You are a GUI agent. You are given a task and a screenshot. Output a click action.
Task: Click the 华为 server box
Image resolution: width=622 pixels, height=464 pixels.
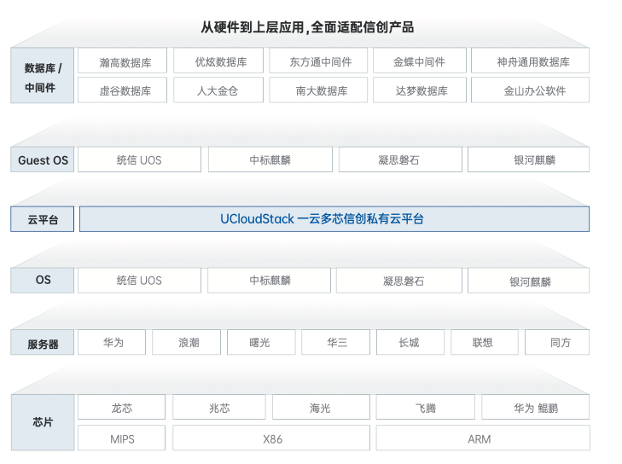click(113, 343)
